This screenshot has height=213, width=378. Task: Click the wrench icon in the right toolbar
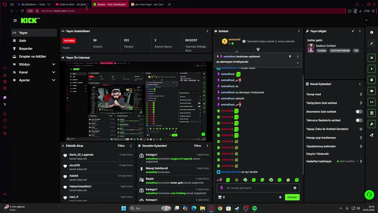[372, 124]
